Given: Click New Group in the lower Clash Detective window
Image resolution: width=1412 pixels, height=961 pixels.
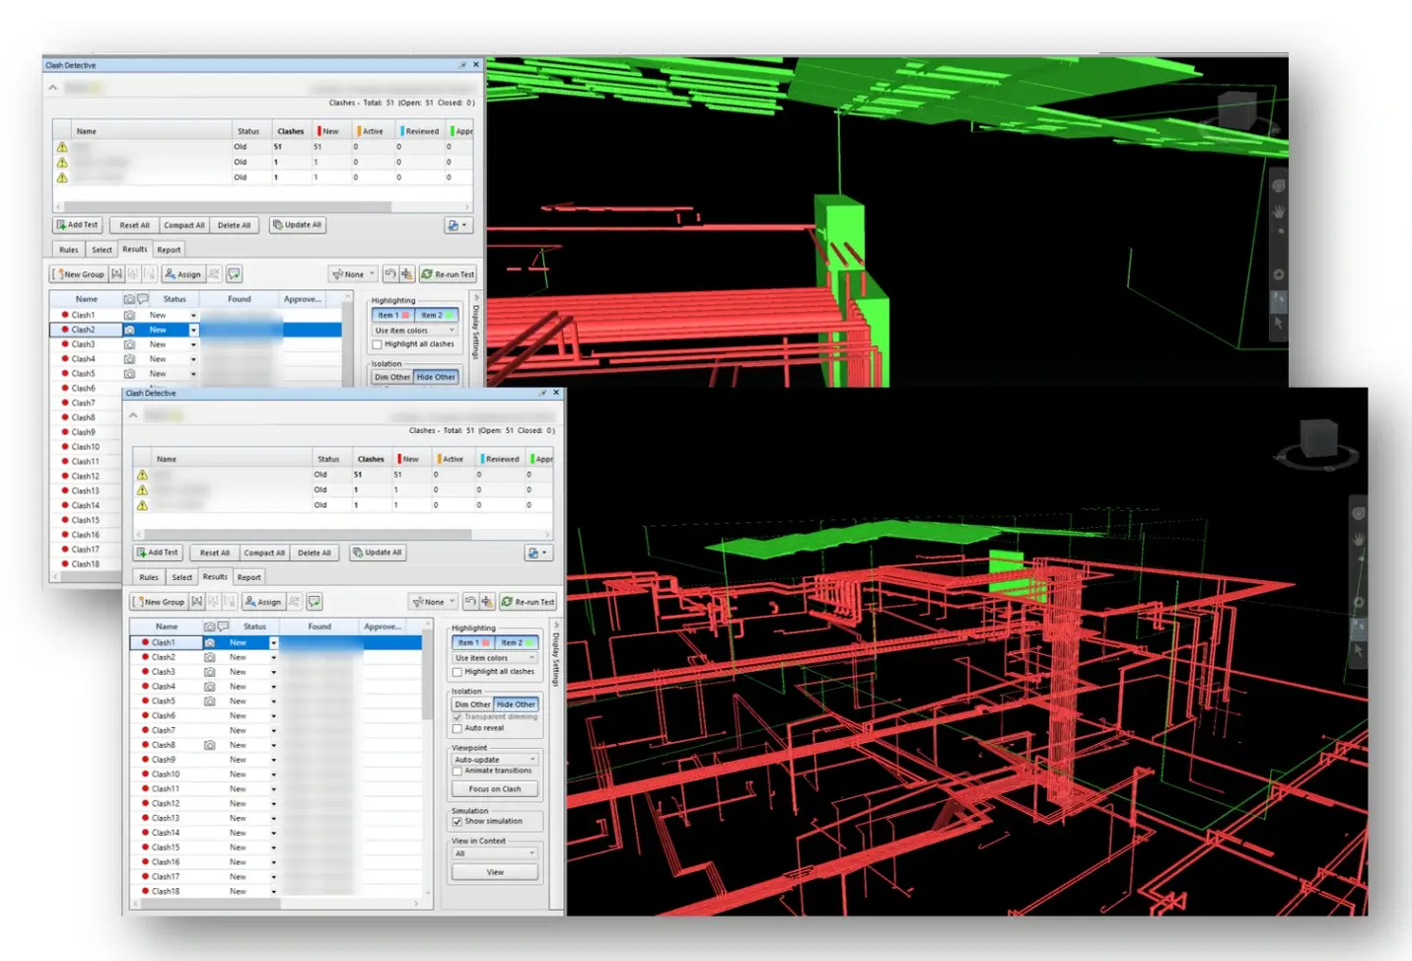Looking at the screenshot, I should (159, 602).
